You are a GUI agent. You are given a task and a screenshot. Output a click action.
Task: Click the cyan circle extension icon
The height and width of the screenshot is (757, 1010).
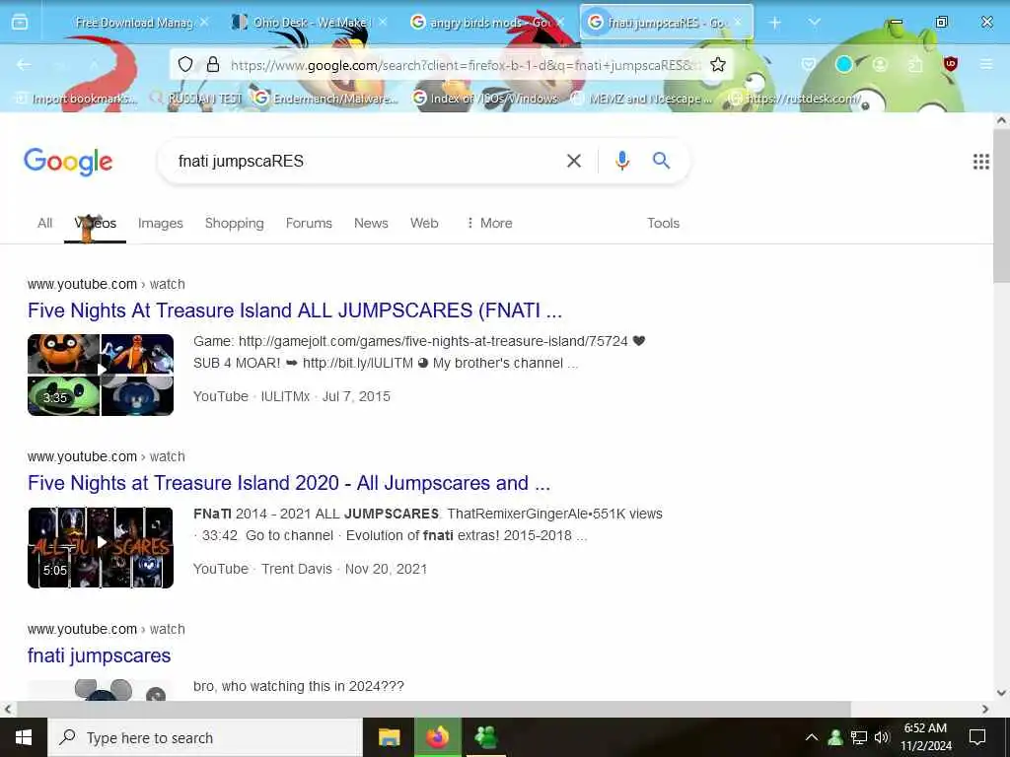click(844, 64)
